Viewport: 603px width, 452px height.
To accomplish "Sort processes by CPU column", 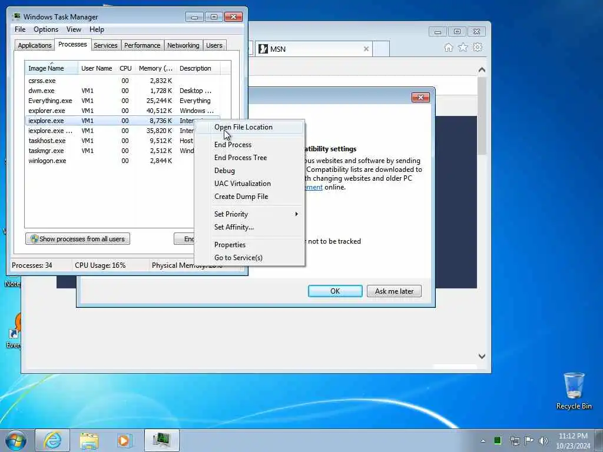I will 126,68.
